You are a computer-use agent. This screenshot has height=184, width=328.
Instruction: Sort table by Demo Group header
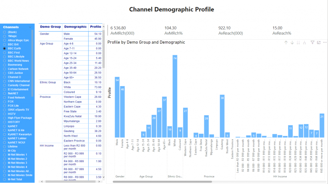click(50, 27)
